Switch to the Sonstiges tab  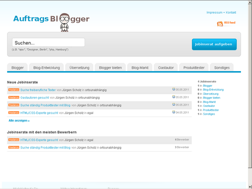point(222,68)
